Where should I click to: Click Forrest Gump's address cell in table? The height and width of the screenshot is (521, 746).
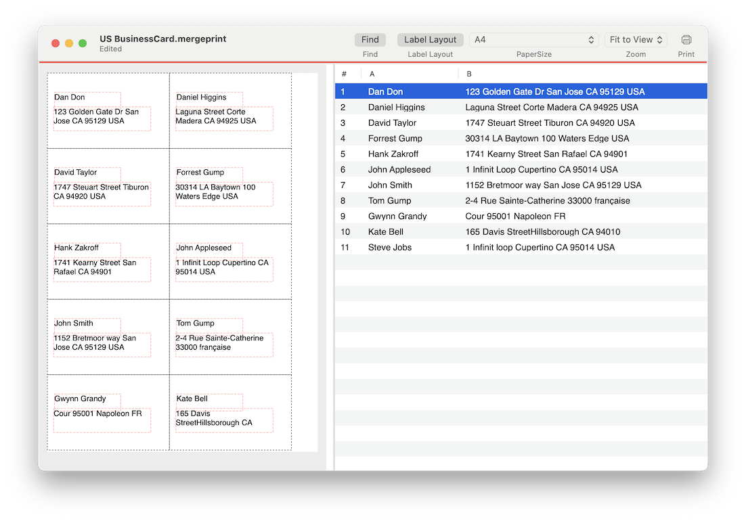coord(547,139)
